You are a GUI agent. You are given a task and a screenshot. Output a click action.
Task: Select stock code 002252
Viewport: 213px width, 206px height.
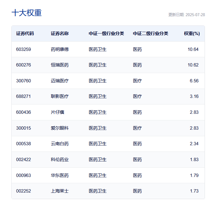[x=24, y=191]
